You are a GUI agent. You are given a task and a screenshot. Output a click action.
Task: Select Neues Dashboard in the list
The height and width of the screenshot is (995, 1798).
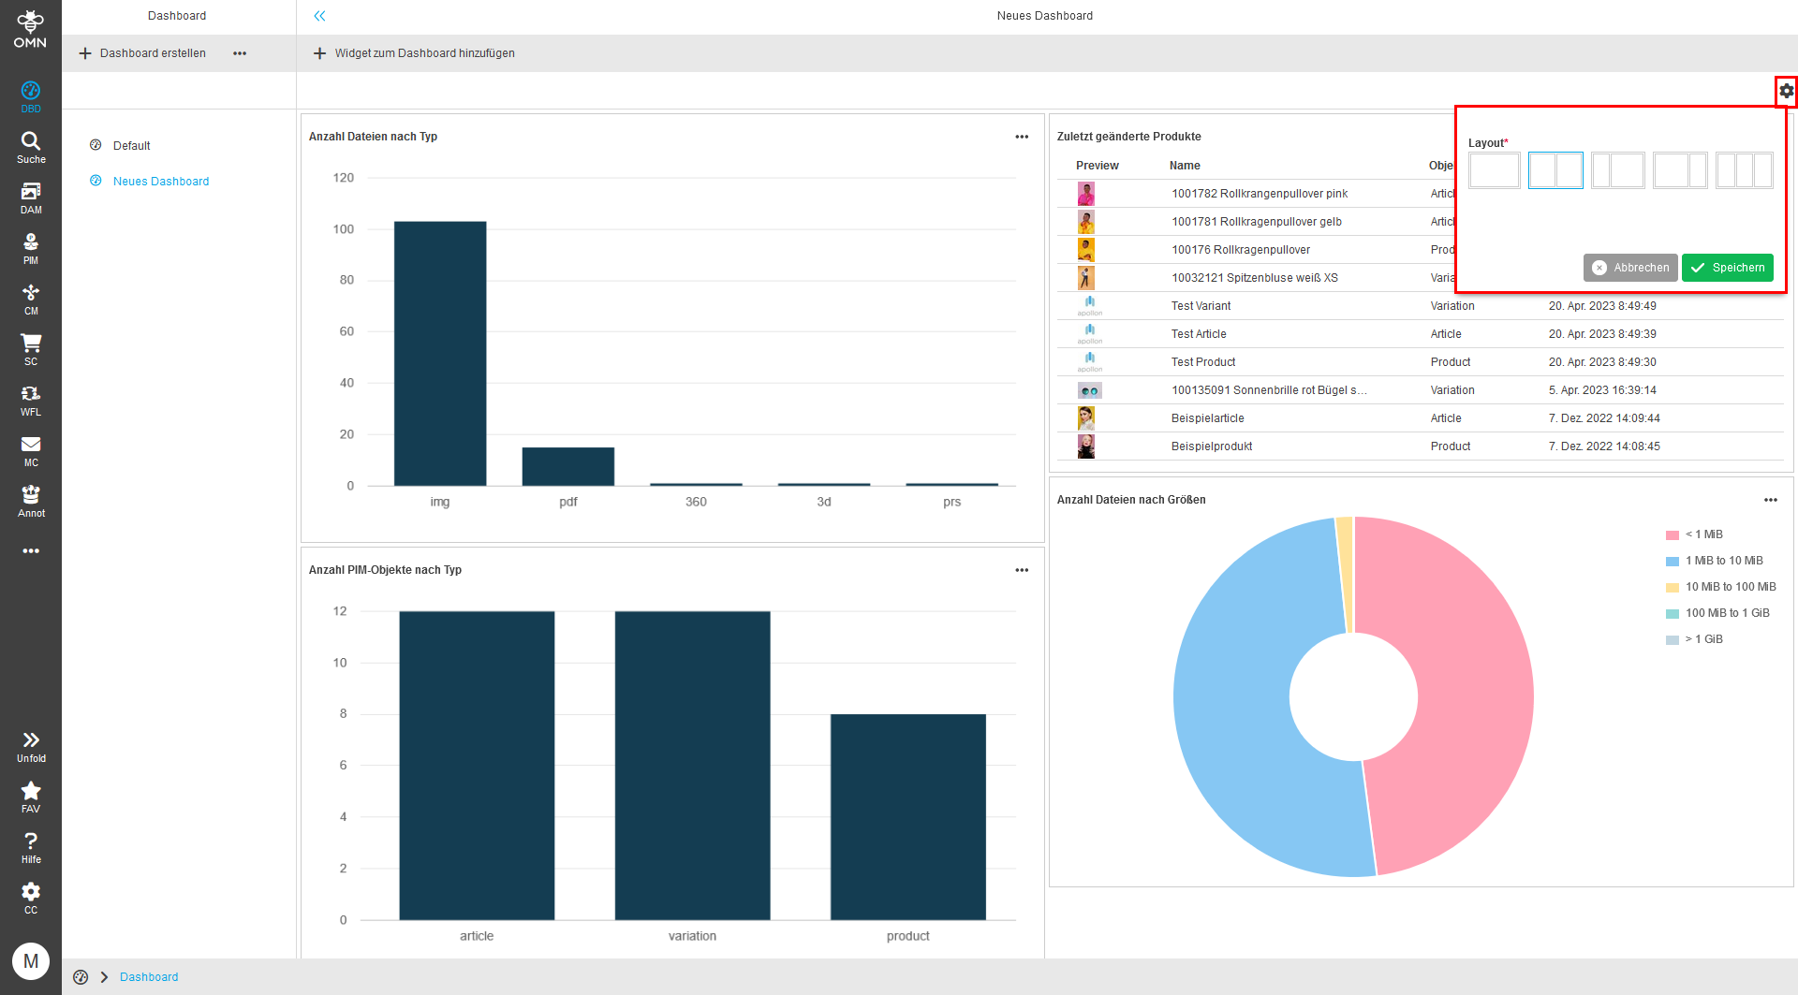point(161,181)
